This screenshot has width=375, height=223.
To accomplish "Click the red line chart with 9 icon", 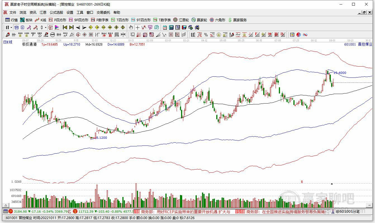I will [x=35, y=27].
